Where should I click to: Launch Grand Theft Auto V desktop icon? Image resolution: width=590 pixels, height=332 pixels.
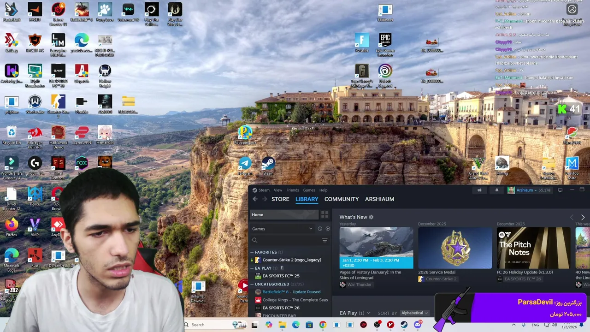click(x=478, y=167)
